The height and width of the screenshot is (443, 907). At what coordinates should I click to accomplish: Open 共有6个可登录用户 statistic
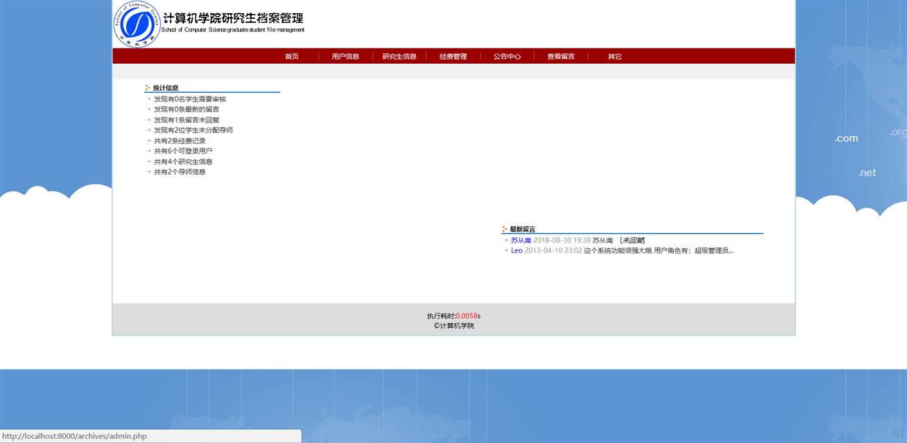[x=183, y=151]
